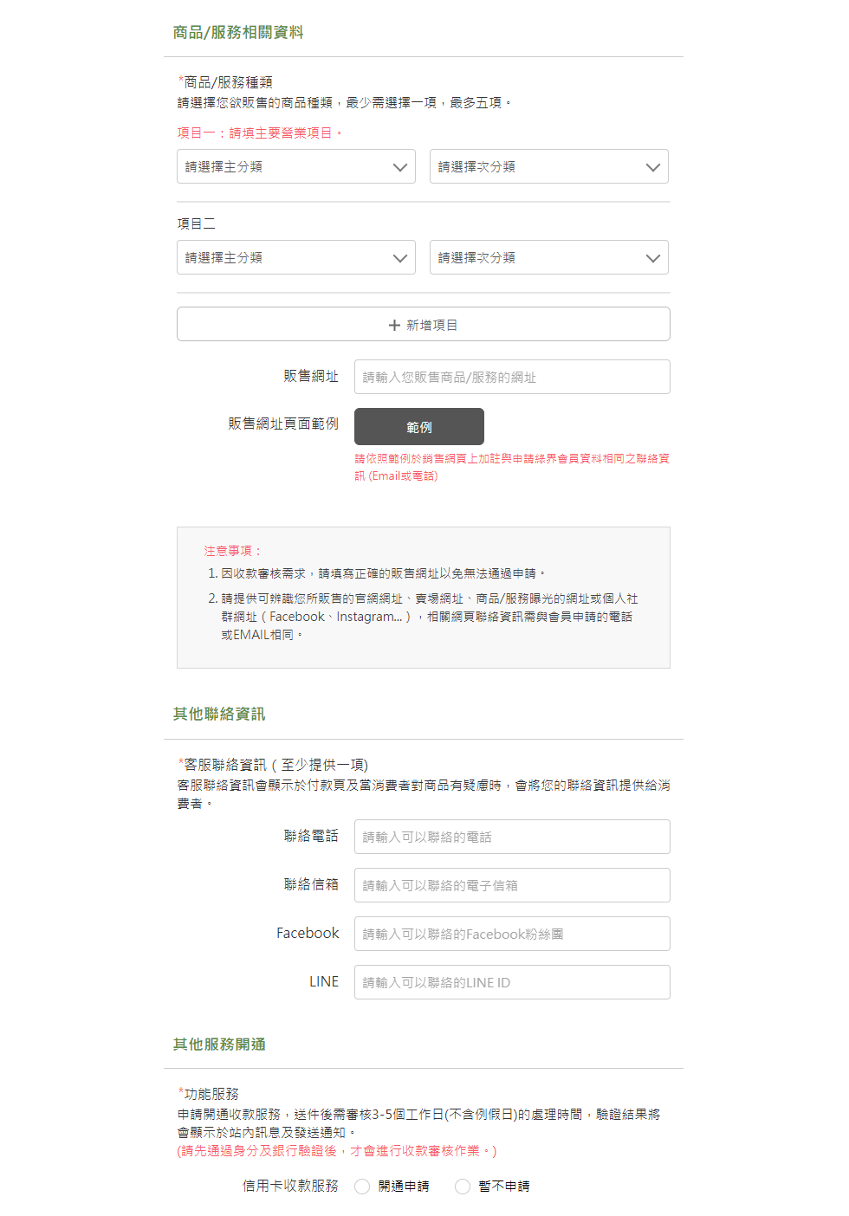Open 項目二 sub category 請選擇次分類 dropdown

point(549,257)
